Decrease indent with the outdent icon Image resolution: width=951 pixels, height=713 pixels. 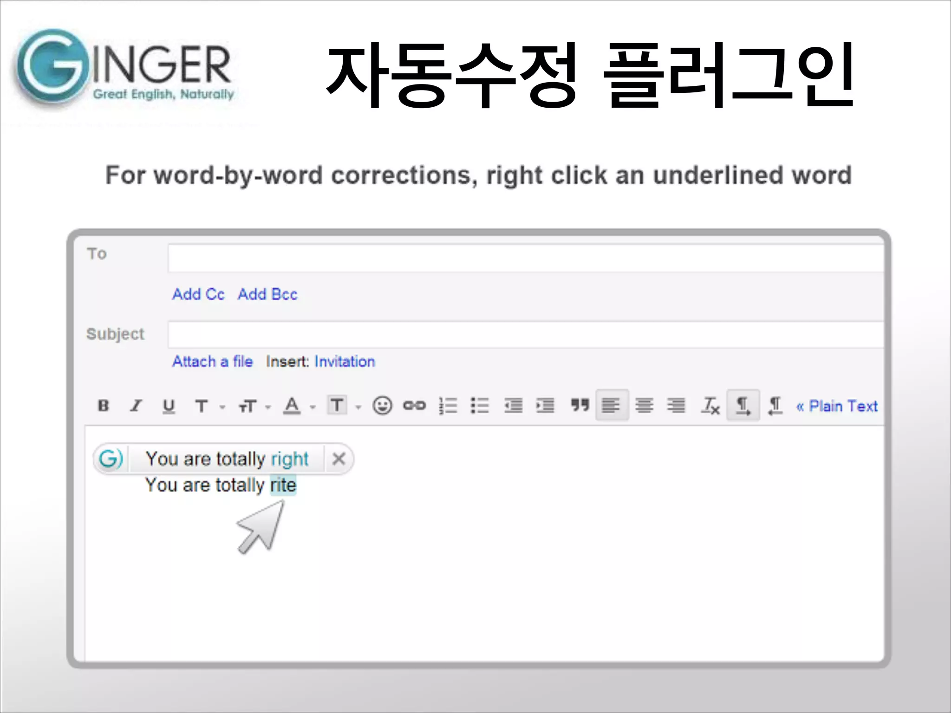coord(513,406)
